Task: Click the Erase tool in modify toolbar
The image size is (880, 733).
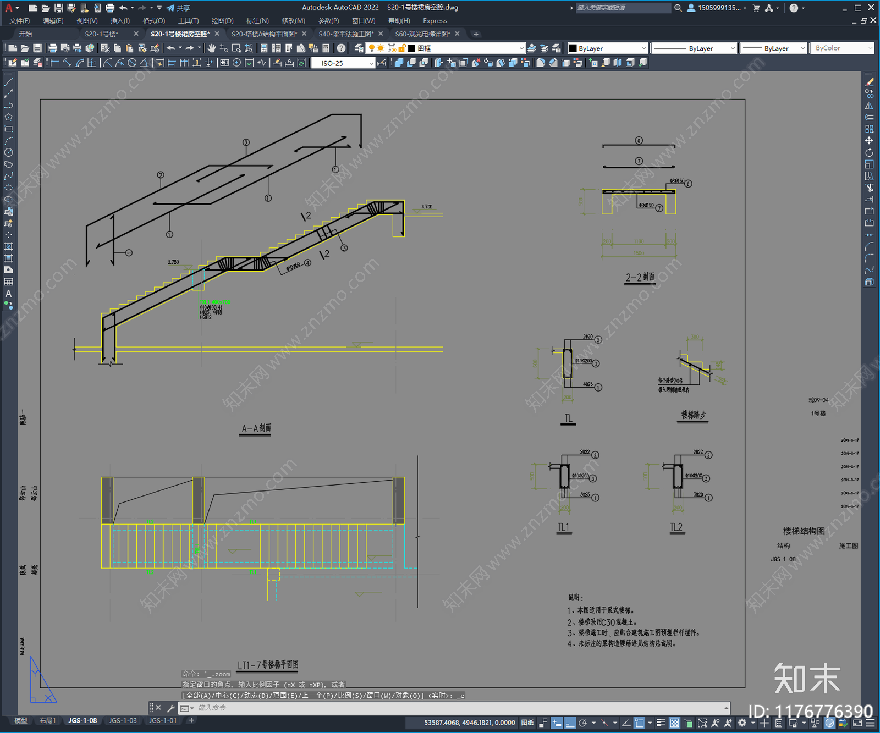Action: click(869, 82)
